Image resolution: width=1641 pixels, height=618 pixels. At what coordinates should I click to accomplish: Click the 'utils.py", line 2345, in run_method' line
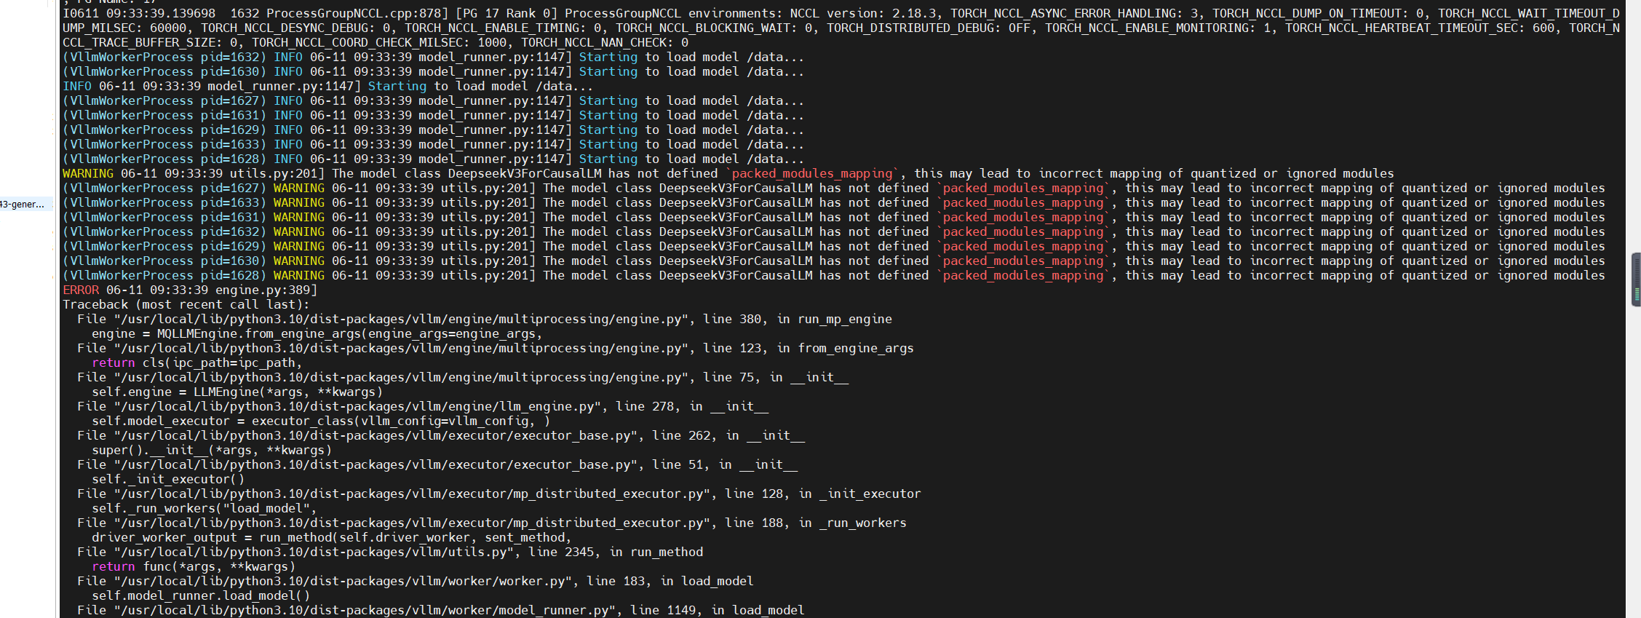tap(390, 552)
